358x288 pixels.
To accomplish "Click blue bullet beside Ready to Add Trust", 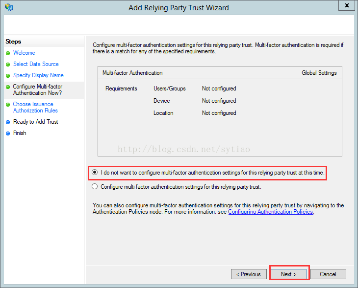I will [x=8, y=122].
